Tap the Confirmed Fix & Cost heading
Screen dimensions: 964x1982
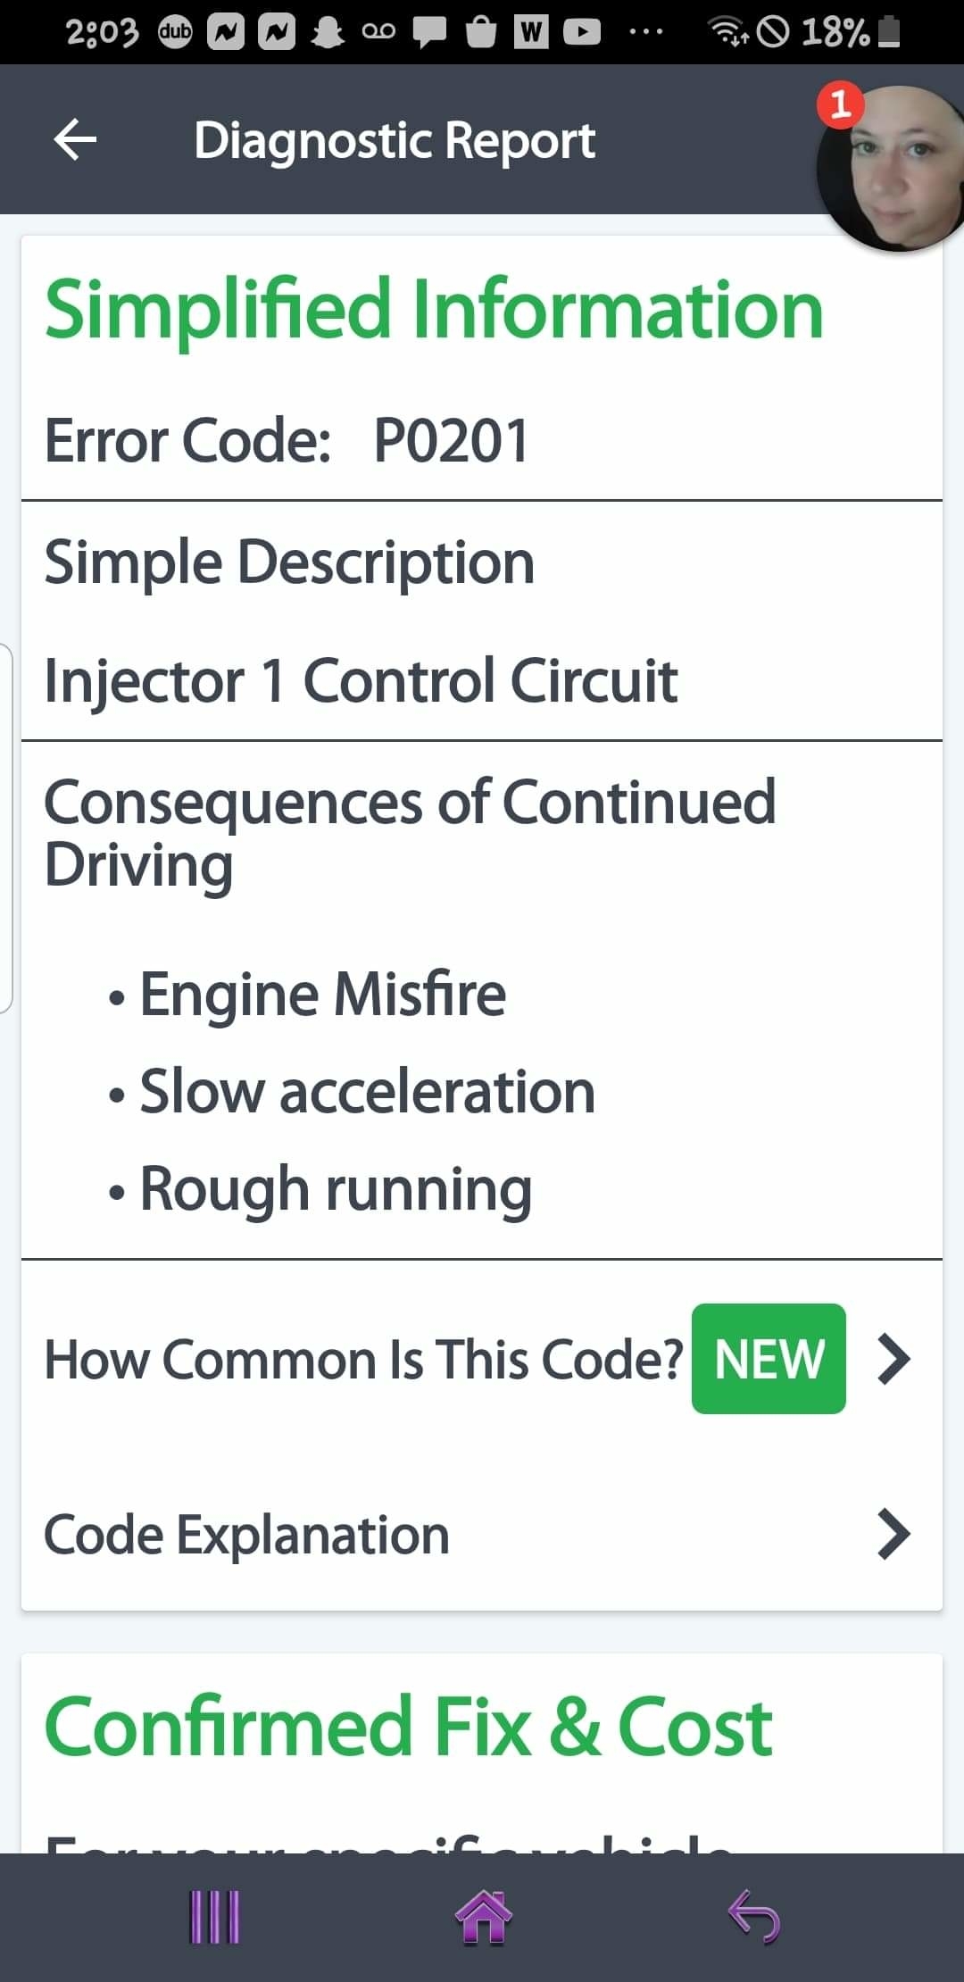tap(408, 1728)
